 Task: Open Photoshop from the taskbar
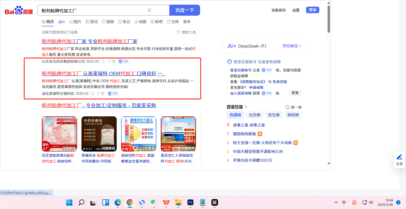pos(190,203)
